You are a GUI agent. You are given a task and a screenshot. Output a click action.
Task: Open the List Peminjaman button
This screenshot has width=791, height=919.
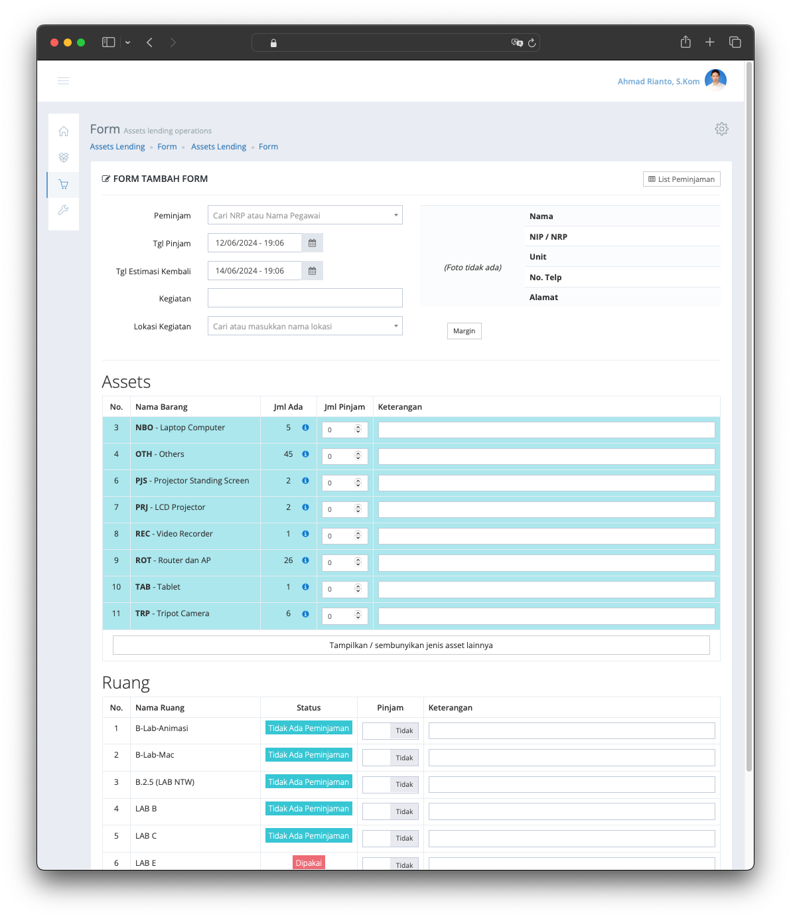click(681, 179)
